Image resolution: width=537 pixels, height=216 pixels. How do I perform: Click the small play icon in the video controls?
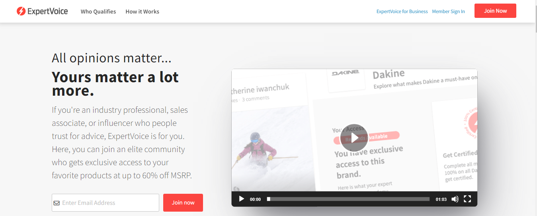tap(241, 199)
